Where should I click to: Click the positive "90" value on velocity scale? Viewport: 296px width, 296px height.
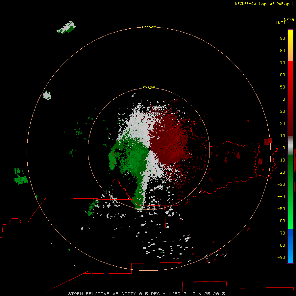[x=283, y=38]
